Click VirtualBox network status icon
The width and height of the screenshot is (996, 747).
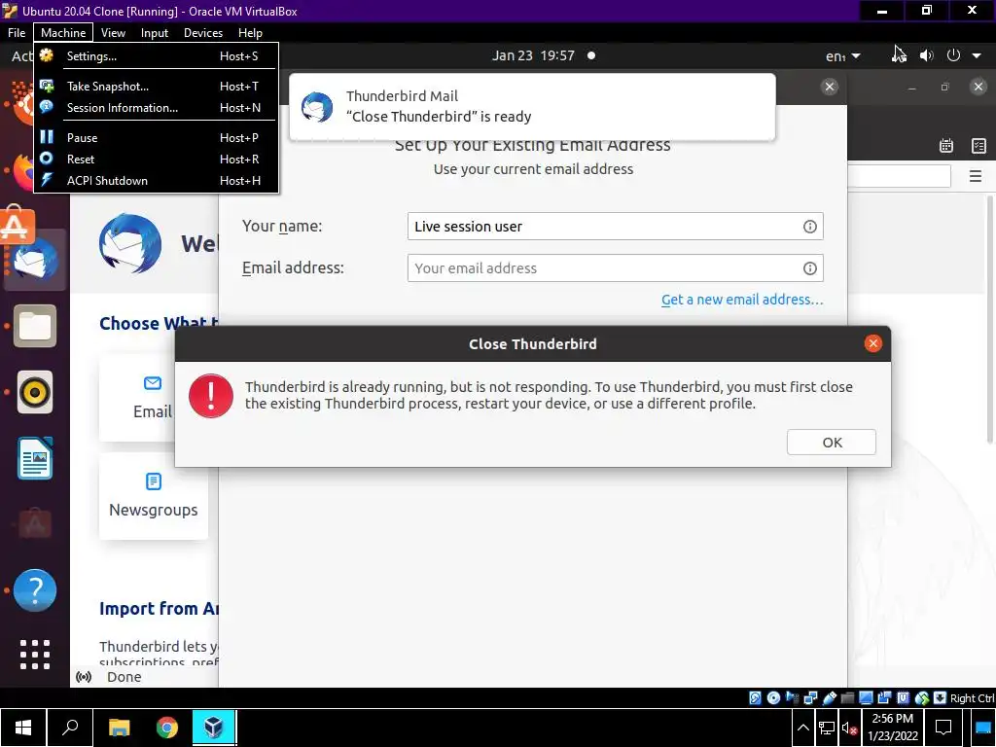[x=810, y=698]
